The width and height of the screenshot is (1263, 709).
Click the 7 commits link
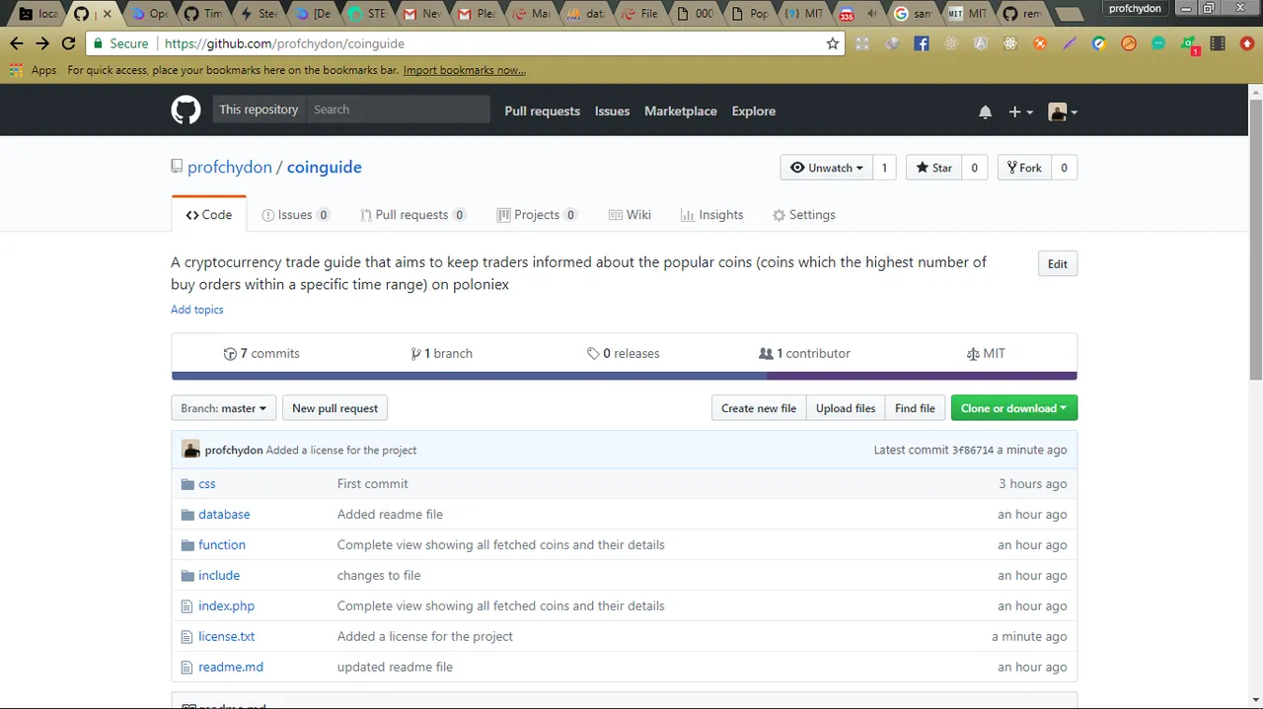pos(261,354)
